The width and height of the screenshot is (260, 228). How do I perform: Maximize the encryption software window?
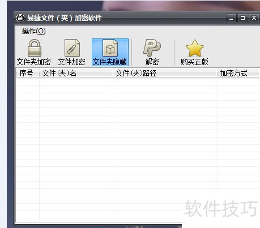coord(242,18)
